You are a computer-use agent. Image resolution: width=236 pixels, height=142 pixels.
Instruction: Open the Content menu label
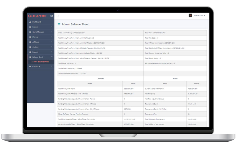click(35, 47)
